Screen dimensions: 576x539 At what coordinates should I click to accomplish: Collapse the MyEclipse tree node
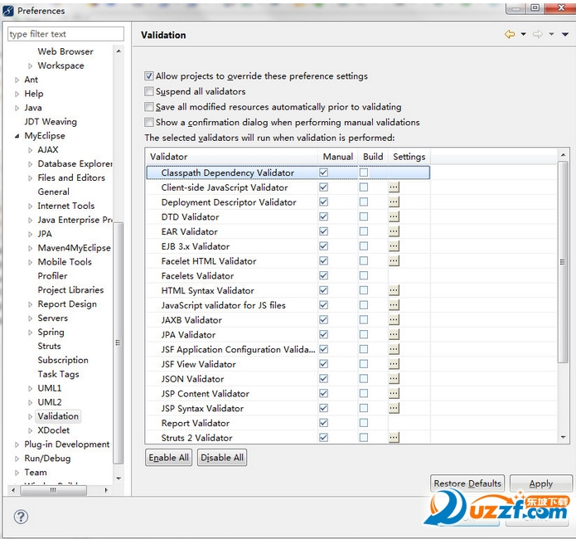[x=17, y=136]
